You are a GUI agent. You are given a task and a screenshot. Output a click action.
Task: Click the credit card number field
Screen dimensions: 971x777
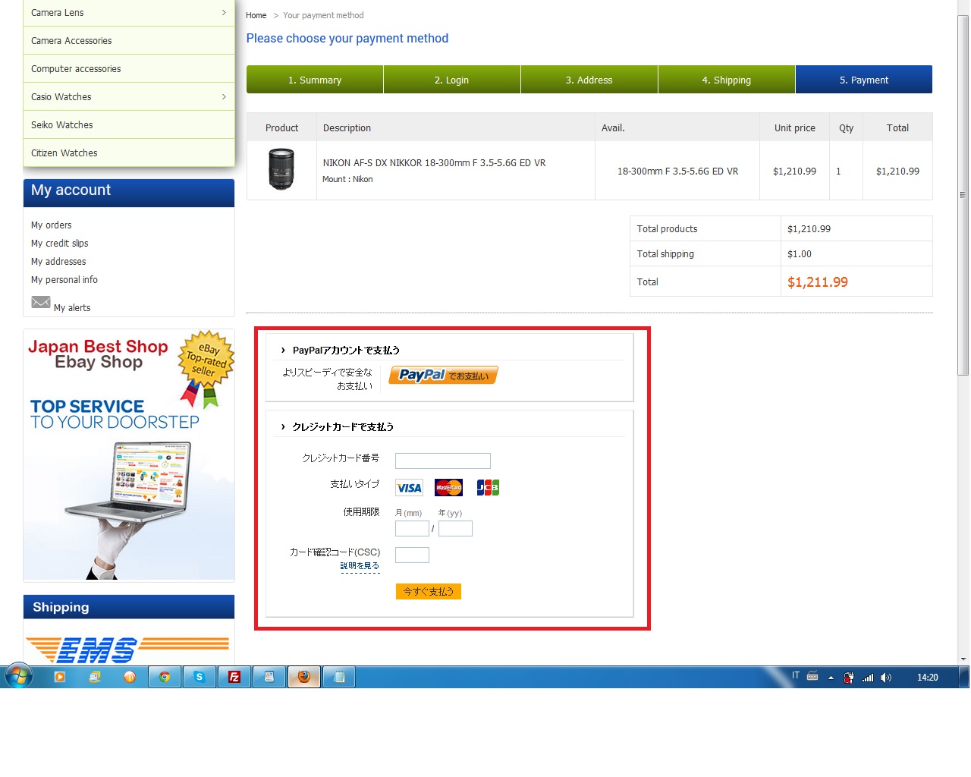point(443,461)
